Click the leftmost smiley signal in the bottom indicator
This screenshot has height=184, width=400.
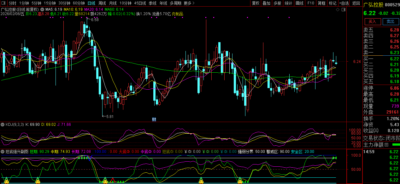click(x=6, y=181)
